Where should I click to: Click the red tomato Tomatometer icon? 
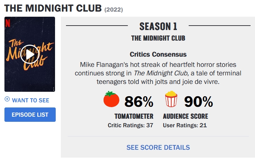pyautogui.click(x=111, y=99)
